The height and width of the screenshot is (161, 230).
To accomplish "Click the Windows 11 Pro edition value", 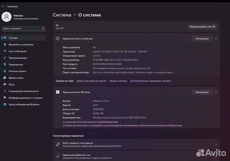I will 101,101.
